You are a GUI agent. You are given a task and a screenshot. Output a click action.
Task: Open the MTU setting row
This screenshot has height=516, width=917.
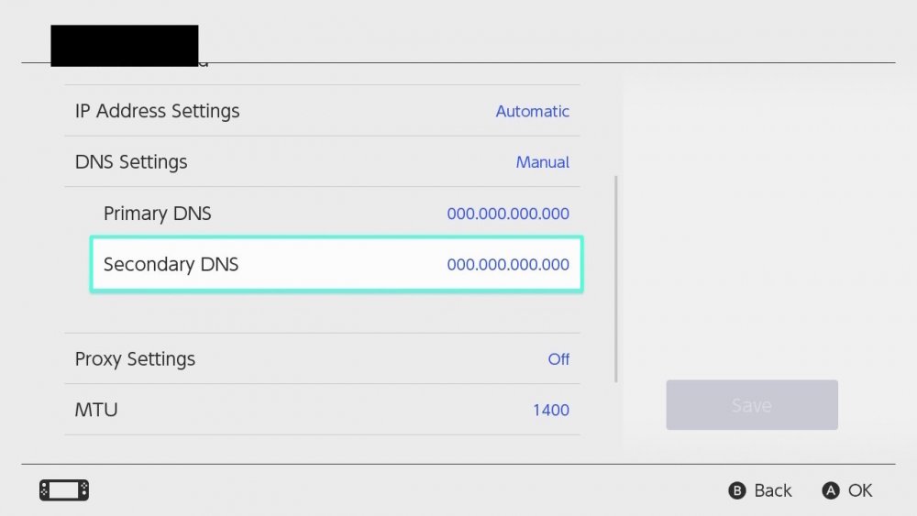[322, 409]
